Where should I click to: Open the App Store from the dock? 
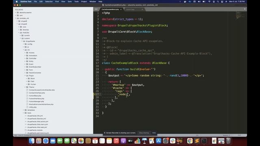(x=158, y=141)
